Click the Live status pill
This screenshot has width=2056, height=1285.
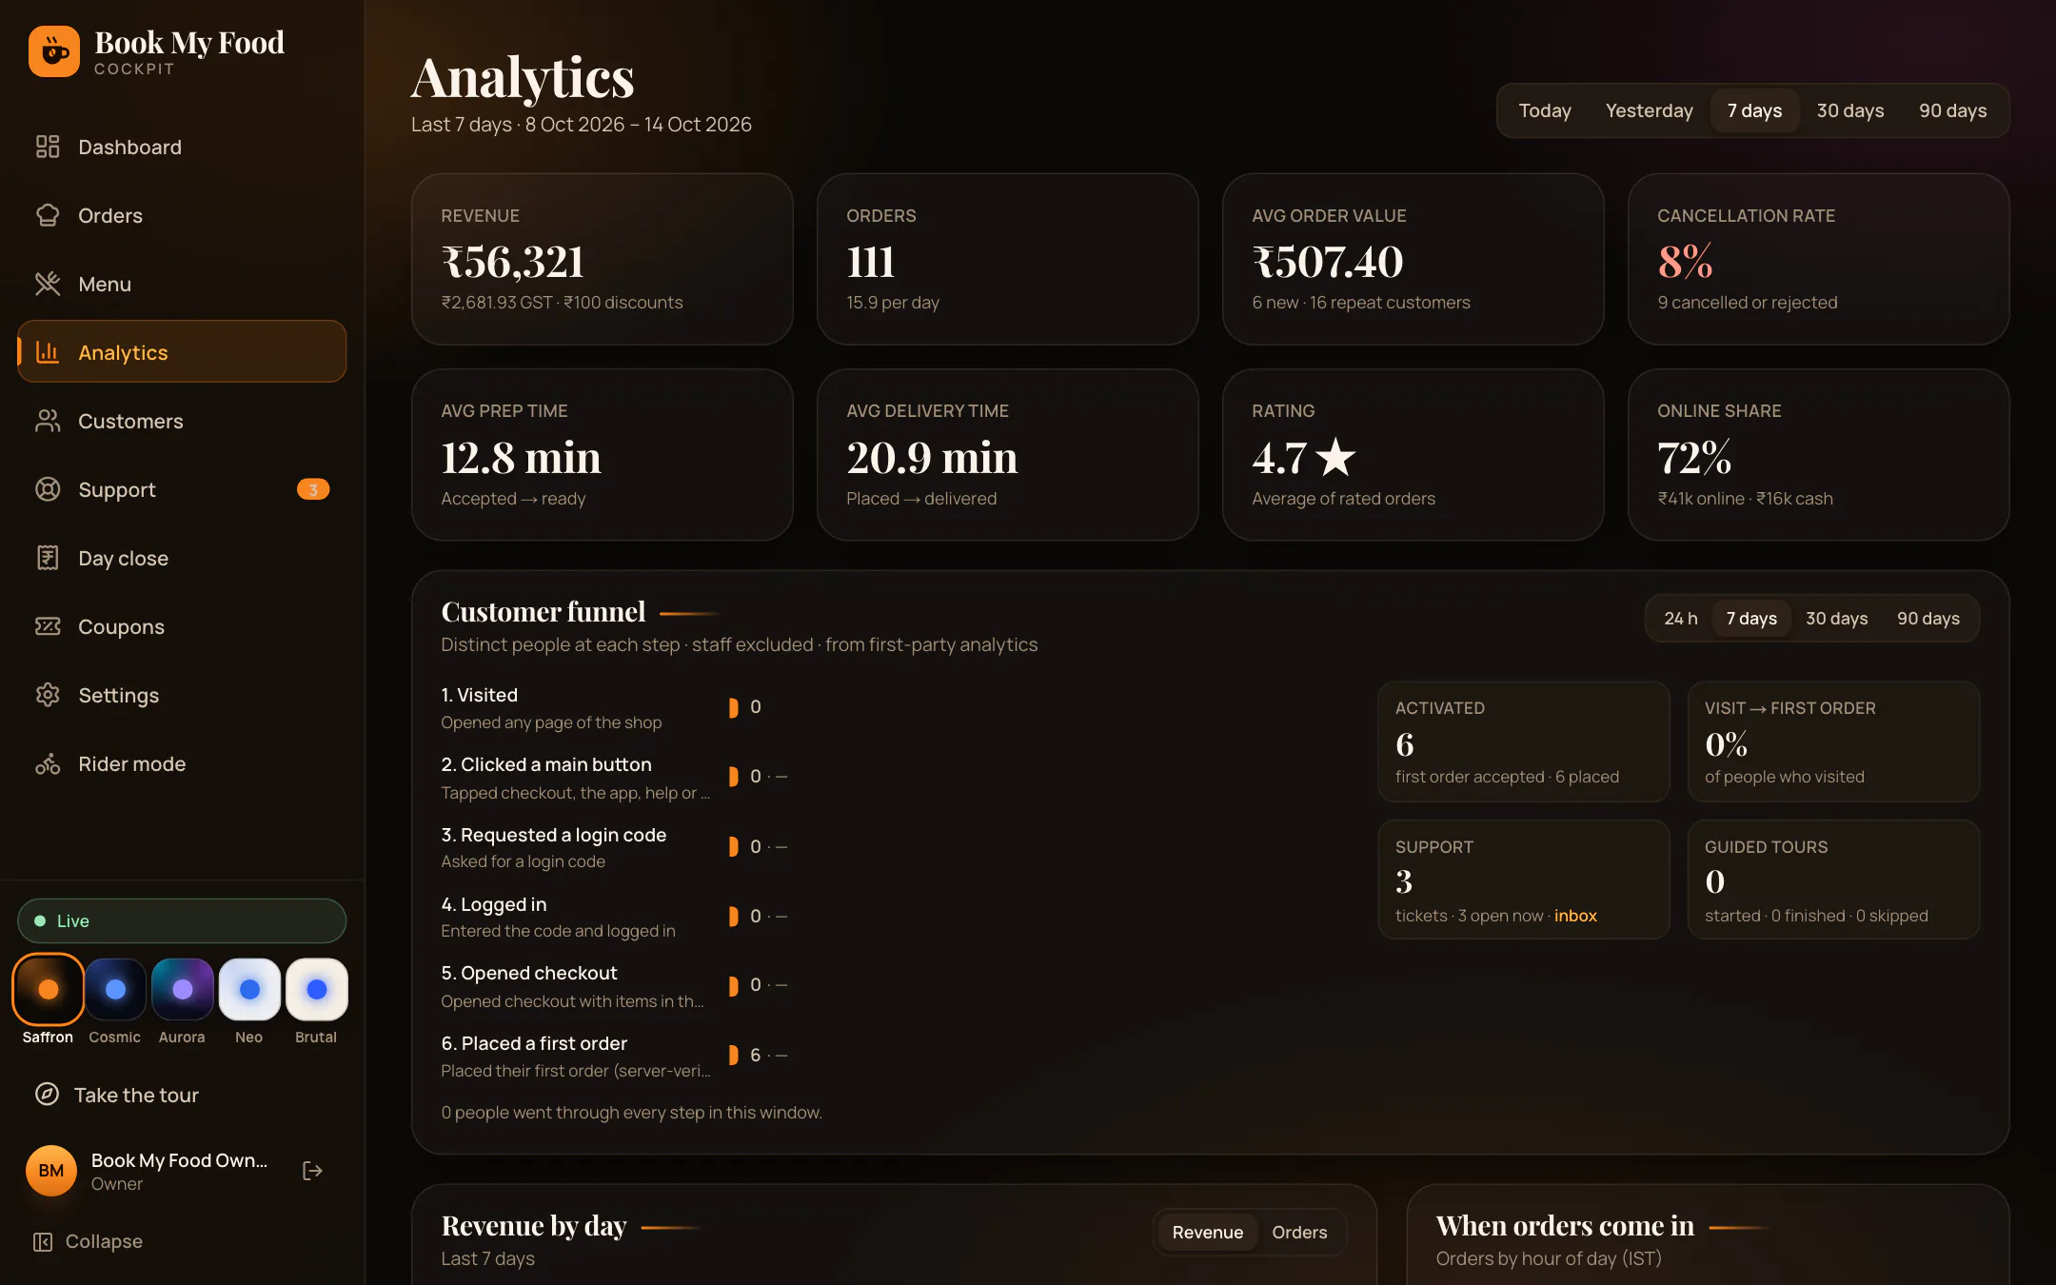click(182, 920)
